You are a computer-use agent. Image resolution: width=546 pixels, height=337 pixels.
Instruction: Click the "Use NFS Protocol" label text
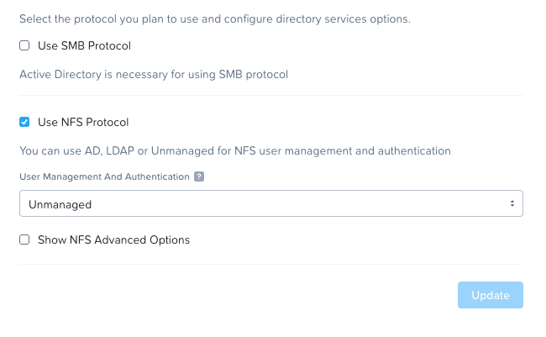(83, 122)
